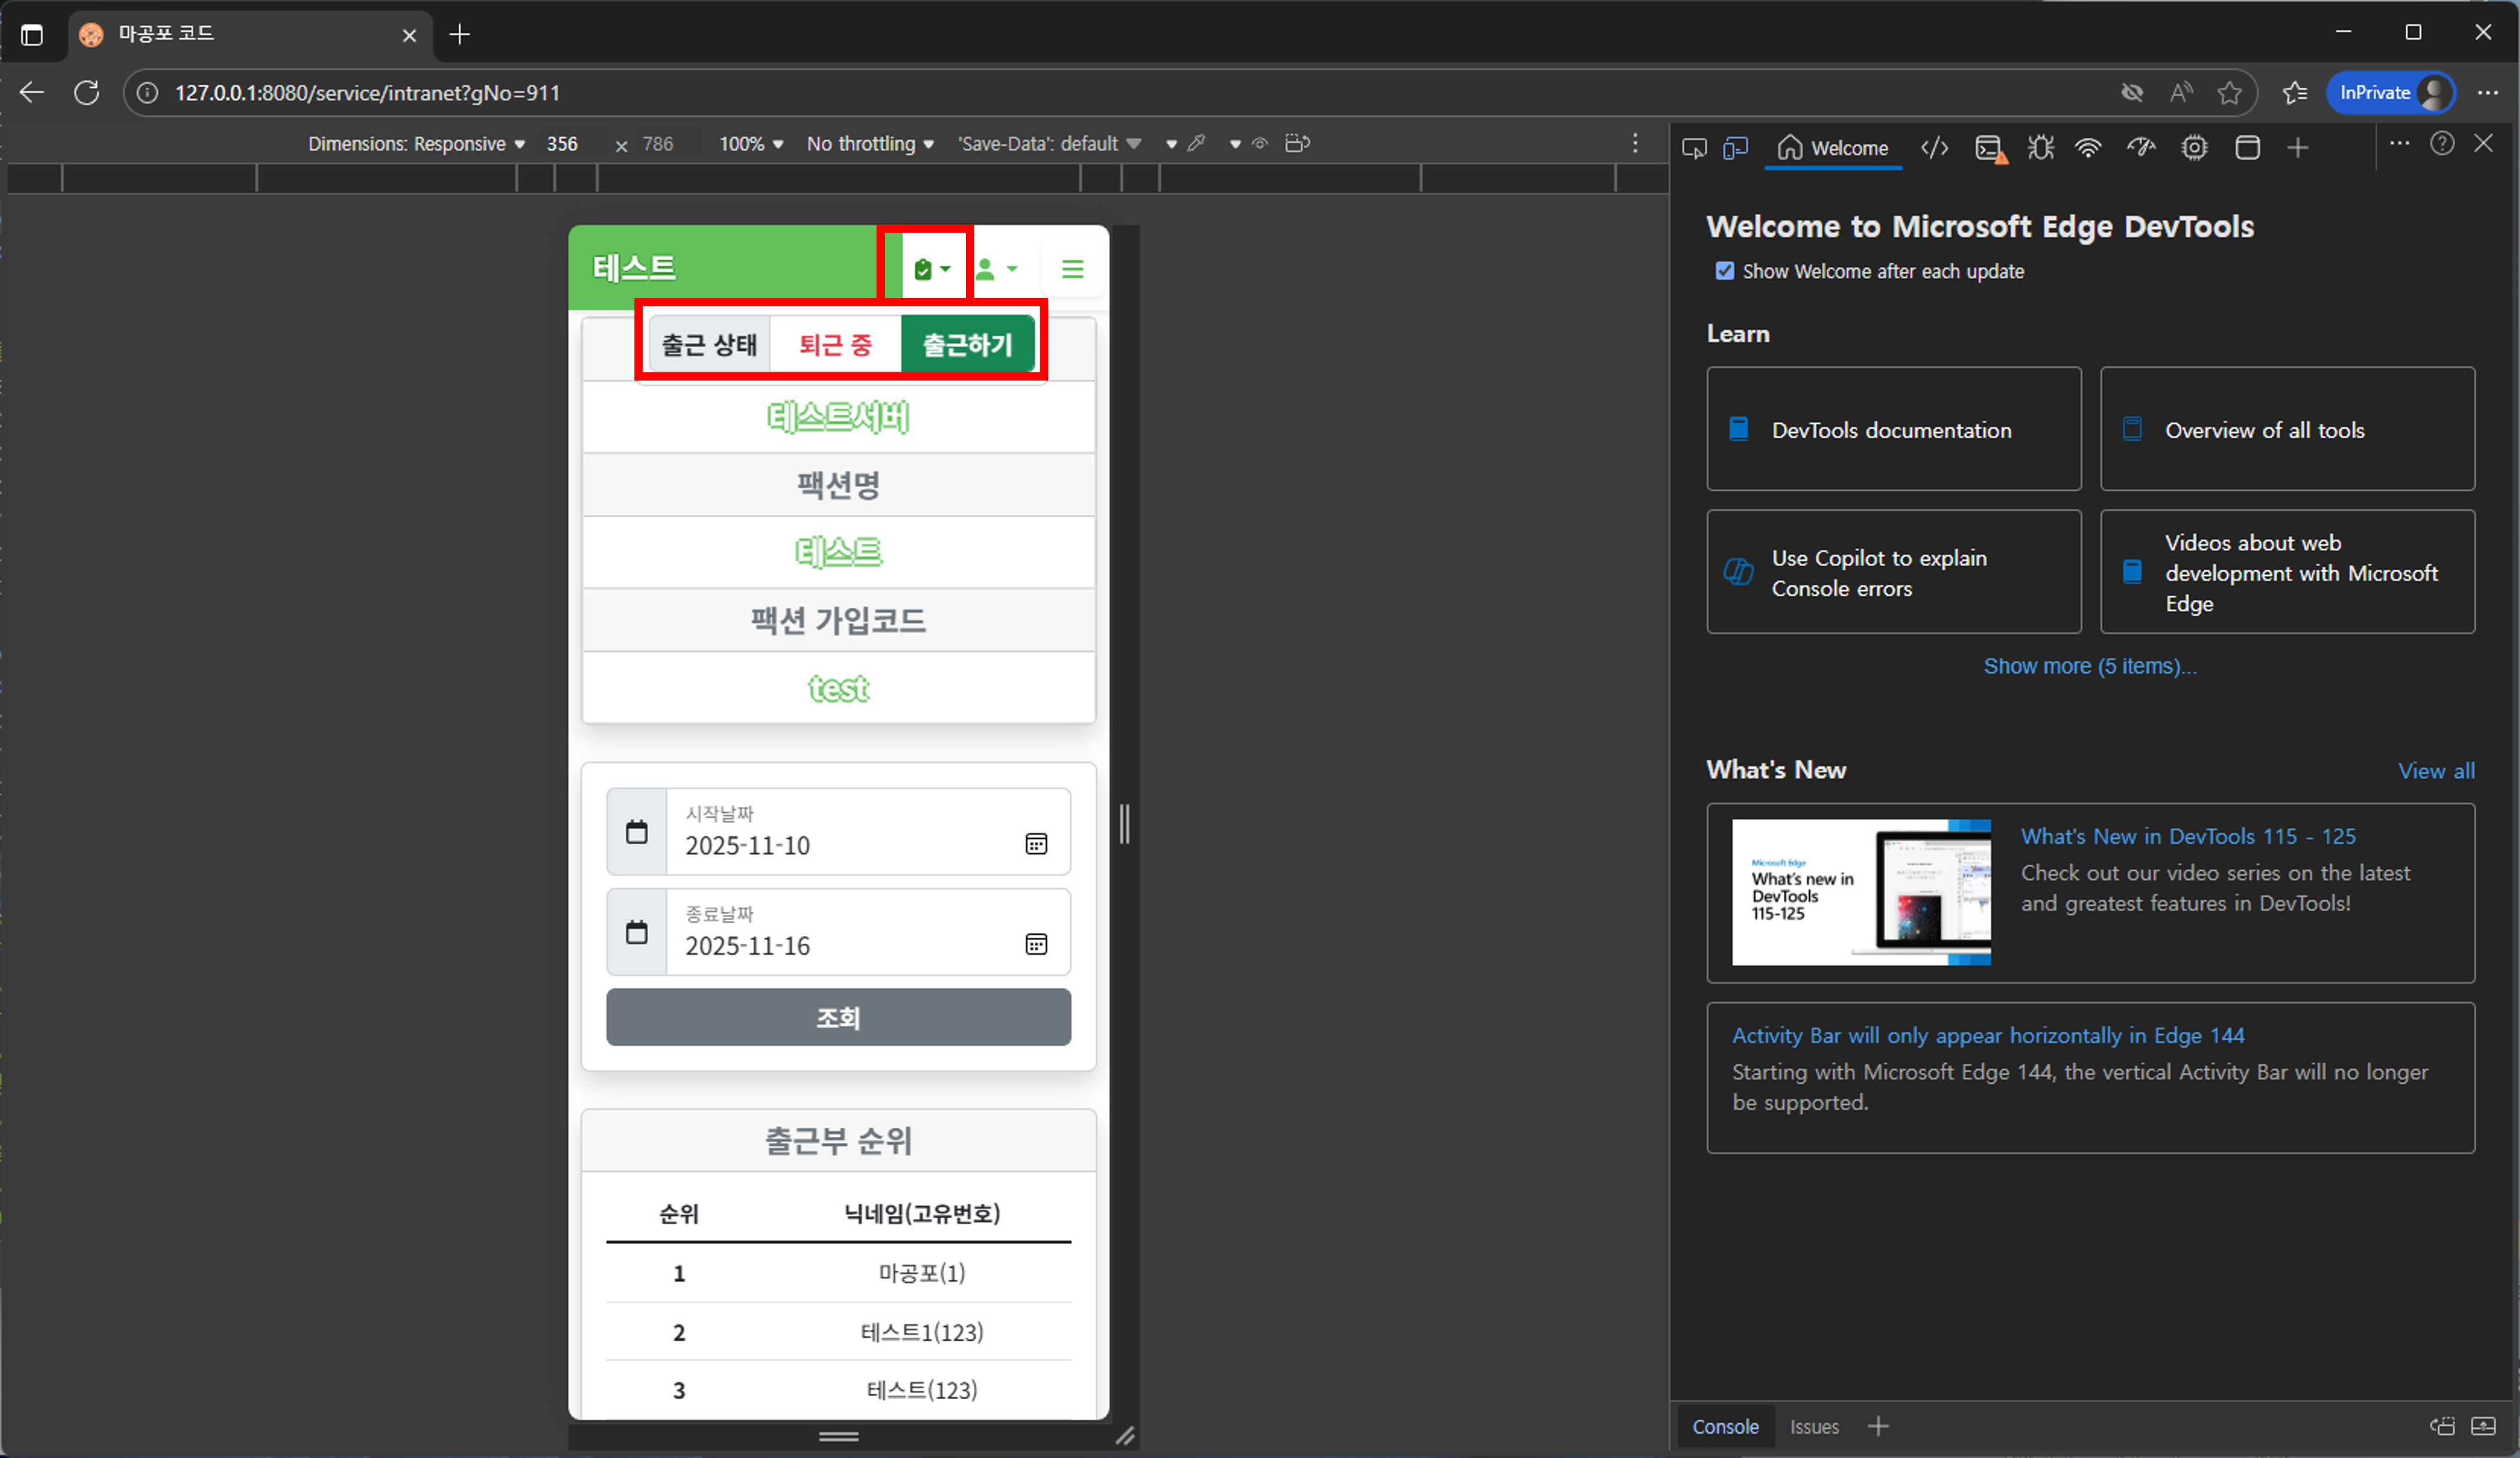Screen dimensions: 2520x1458
Task: Open the Network tool wifi icon
Action: 2089,147
